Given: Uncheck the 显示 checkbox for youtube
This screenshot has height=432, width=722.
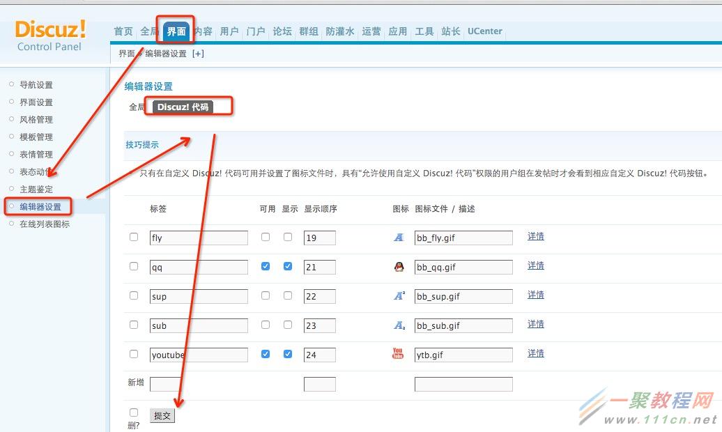Looking at the screenshot, I should pos(288,354).
